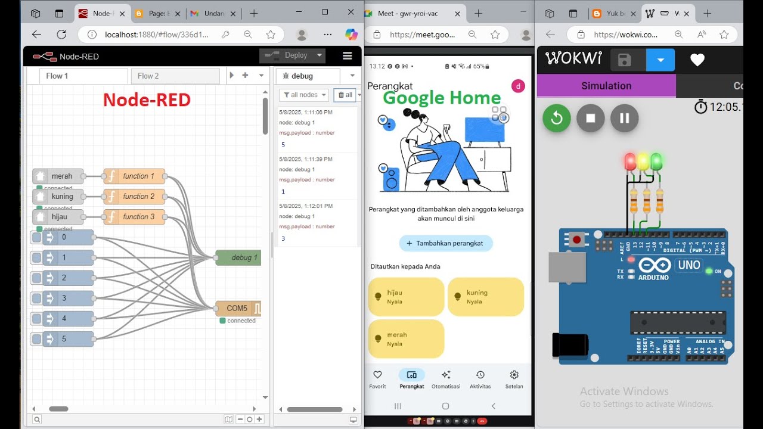The image size is (763, 429).
Task: Trigger the inject node labeled 0
Action: coord(36,237)
